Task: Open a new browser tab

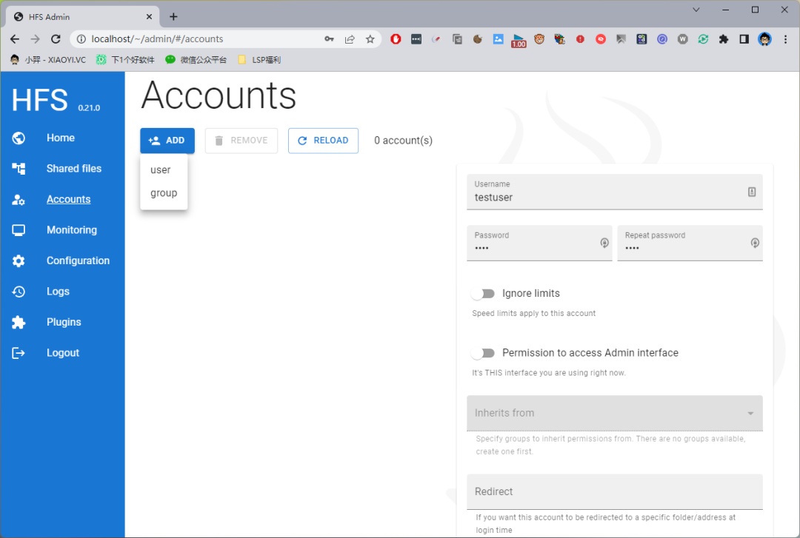Action: 173,17
